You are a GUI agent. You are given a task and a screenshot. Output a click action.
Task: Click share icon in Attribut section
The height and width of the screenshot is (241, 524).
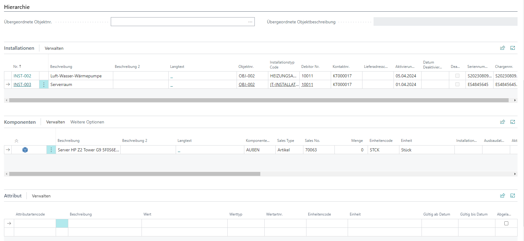pyautogui.click(x=502, y=196)
